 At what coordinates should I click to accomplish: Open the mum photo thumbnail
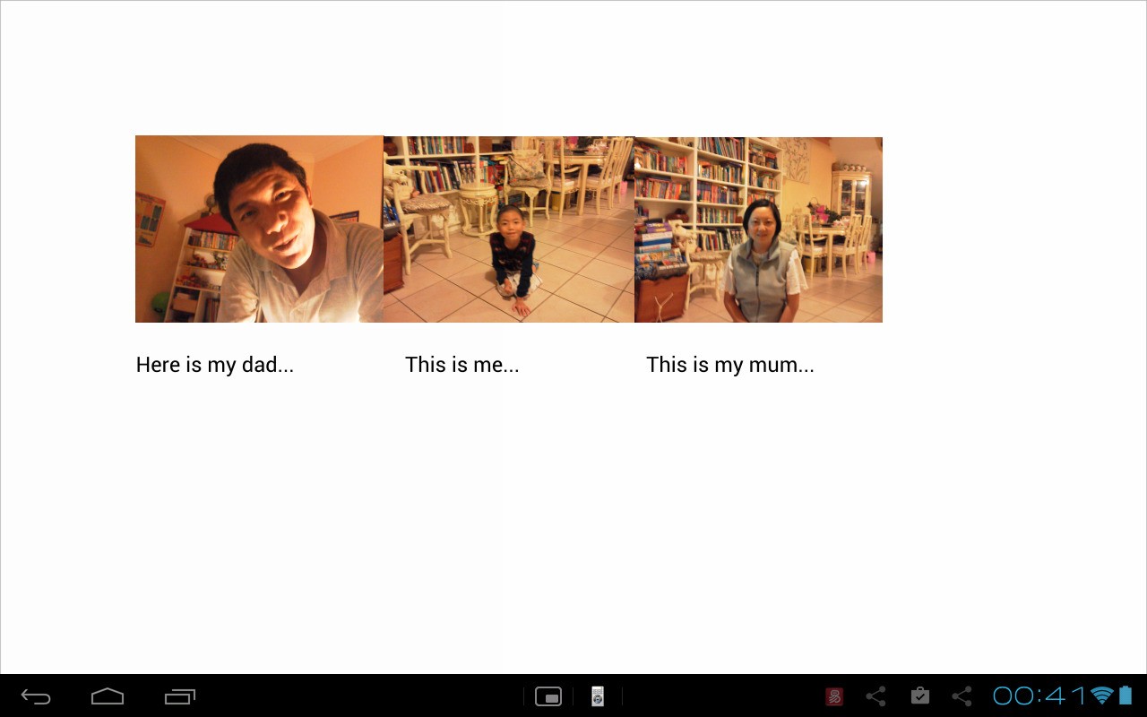[x=758, y=229]
